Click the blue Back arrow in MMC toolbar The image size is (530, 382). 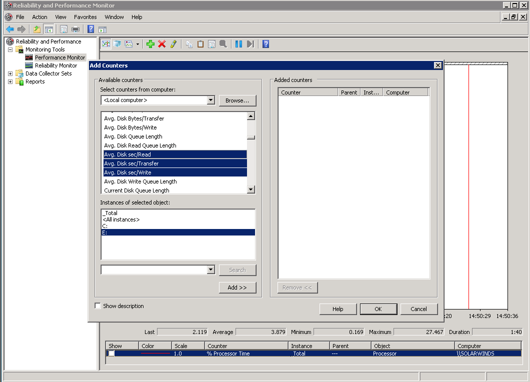10,29
